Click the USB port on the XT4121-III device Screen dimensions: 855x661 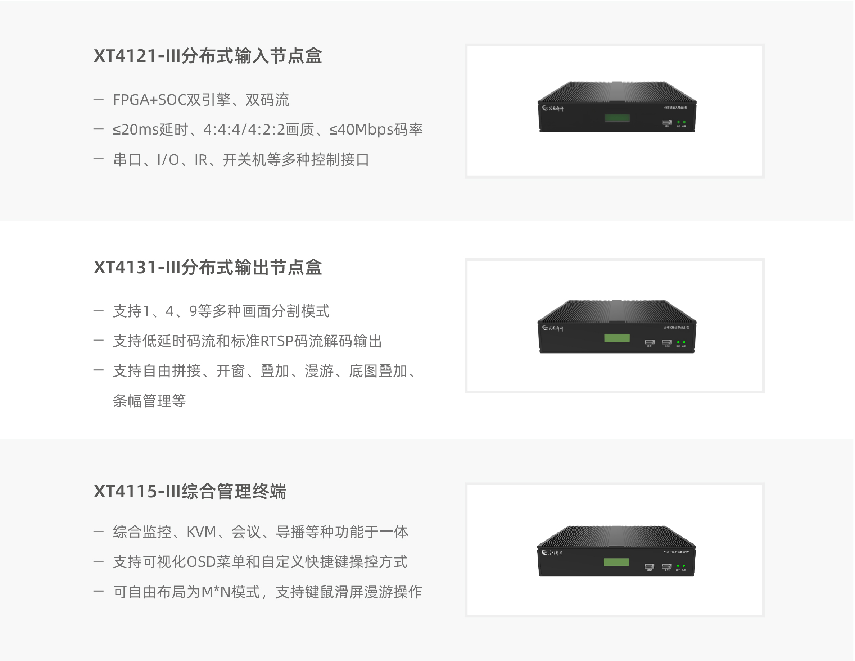(x=667, y=123)
